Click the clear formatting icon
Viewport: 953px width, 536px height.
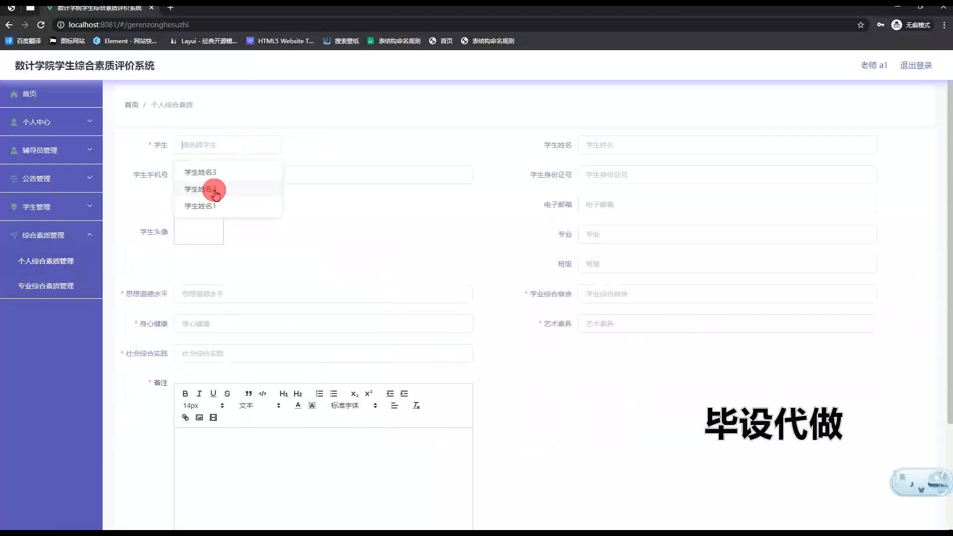(x=416, y=405)
